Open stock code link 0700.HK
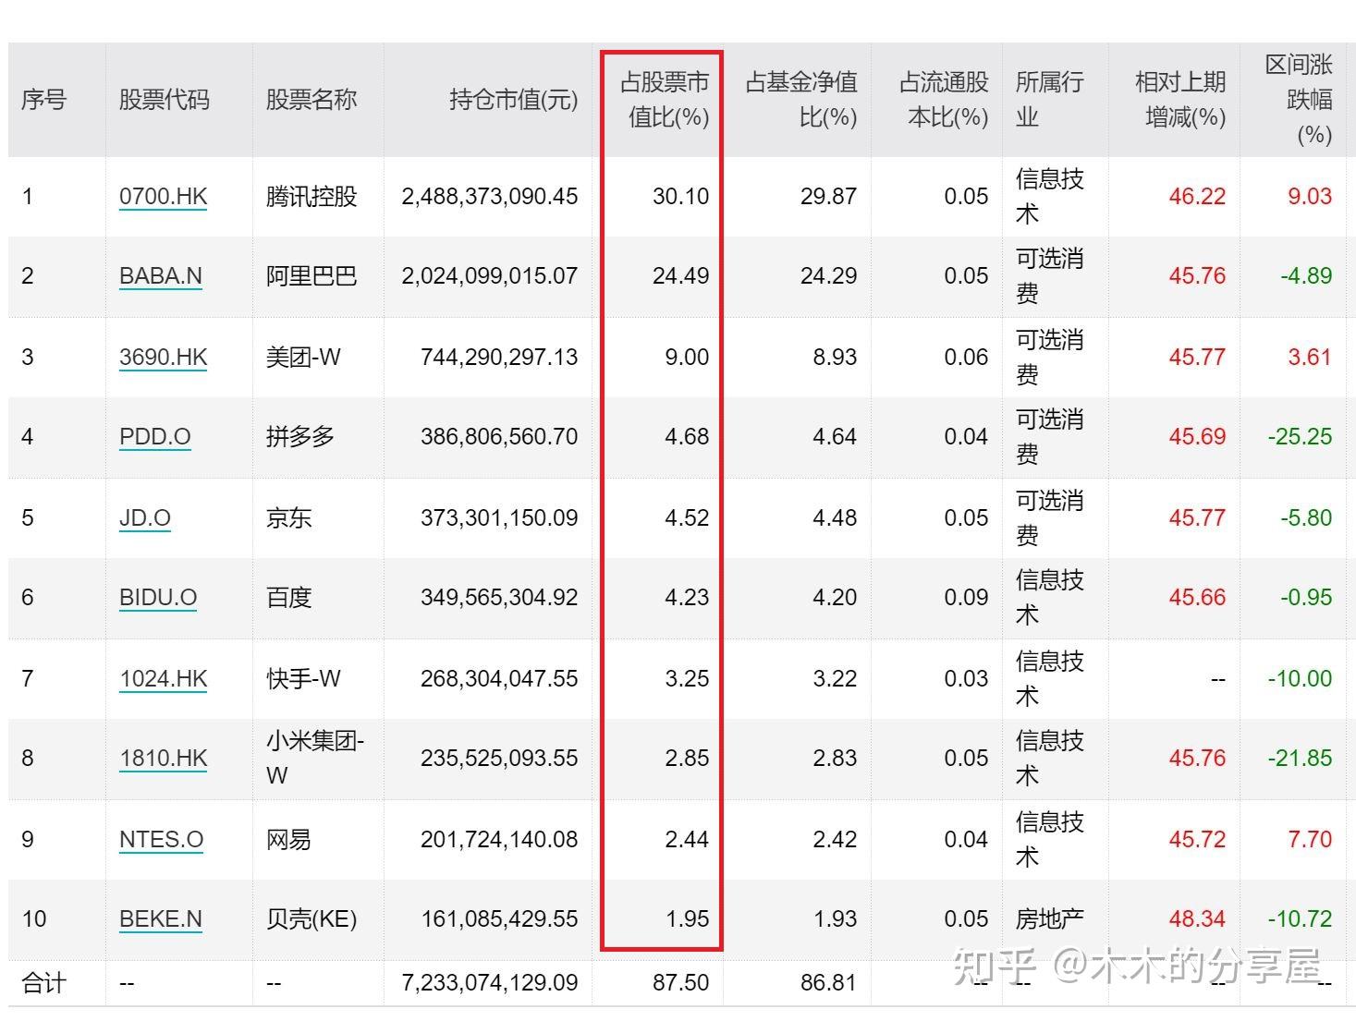The width and height of the screenshot is (1356, 1021). tap(163, 196)
